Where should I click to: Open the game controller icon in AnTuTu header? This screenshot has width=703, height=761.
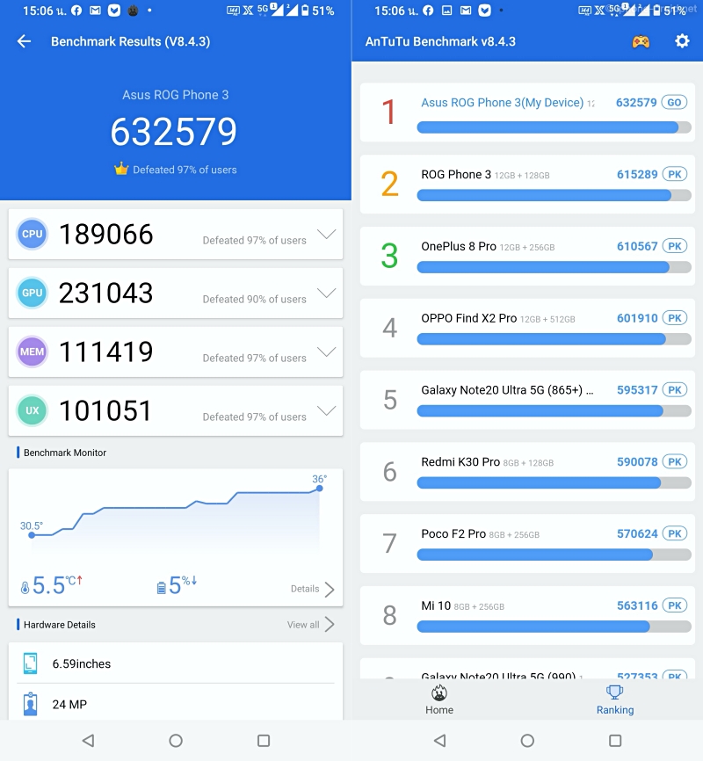(641, 41)
